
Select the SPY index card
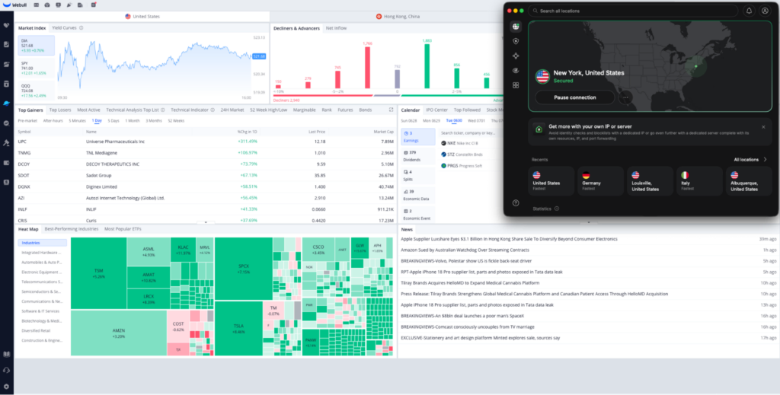[37, 68]
